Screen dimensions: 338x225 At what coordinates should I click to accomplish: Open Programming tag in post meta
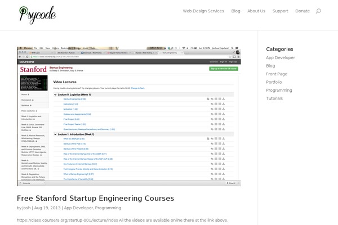108,208
